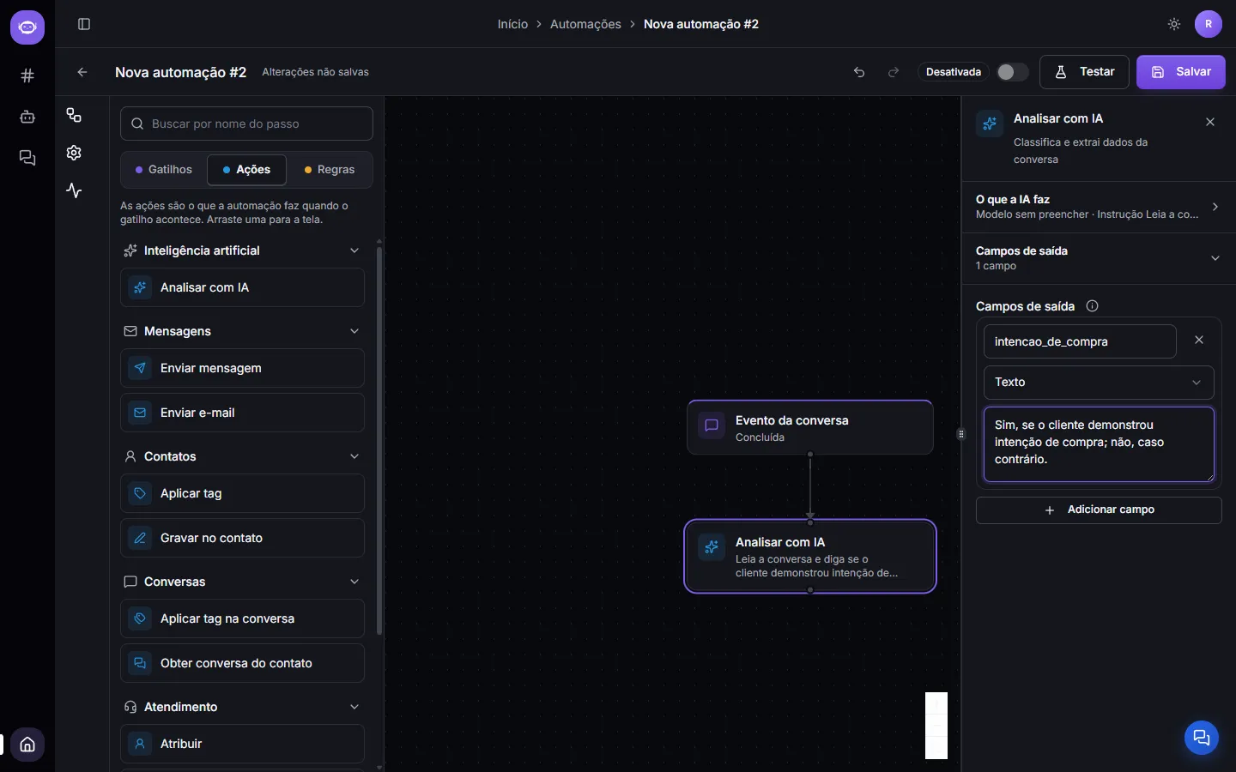Image resolution: width=1236 pixels, height=772 pixels.
Task: Click the actions list vertical scrollbar
Action: (x=379, y=442)
